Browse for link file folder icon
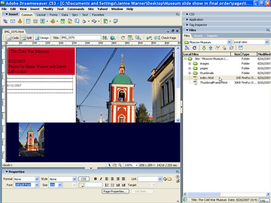The width and height of the screenshot is (271, 203). (x=169, y=179)
